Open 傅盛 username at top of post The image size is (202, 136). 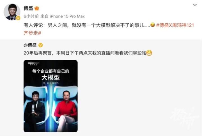pyautogui.click(x=28, y=8)
